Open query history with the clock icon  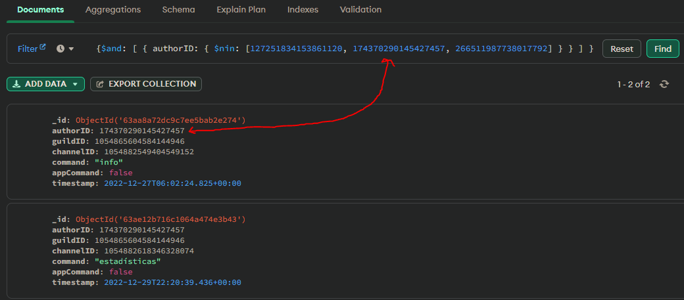61,49
